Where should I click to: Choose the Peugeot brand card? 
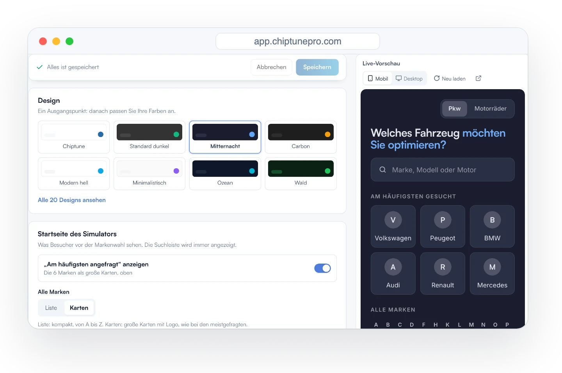443,227
